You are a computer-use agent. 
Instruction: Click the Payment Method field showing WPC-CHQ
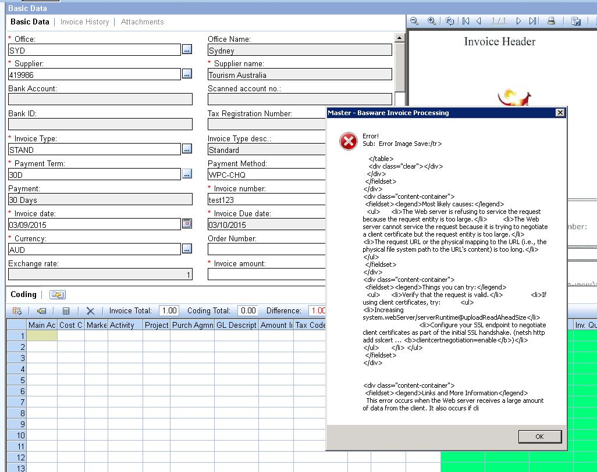point(266,174)
